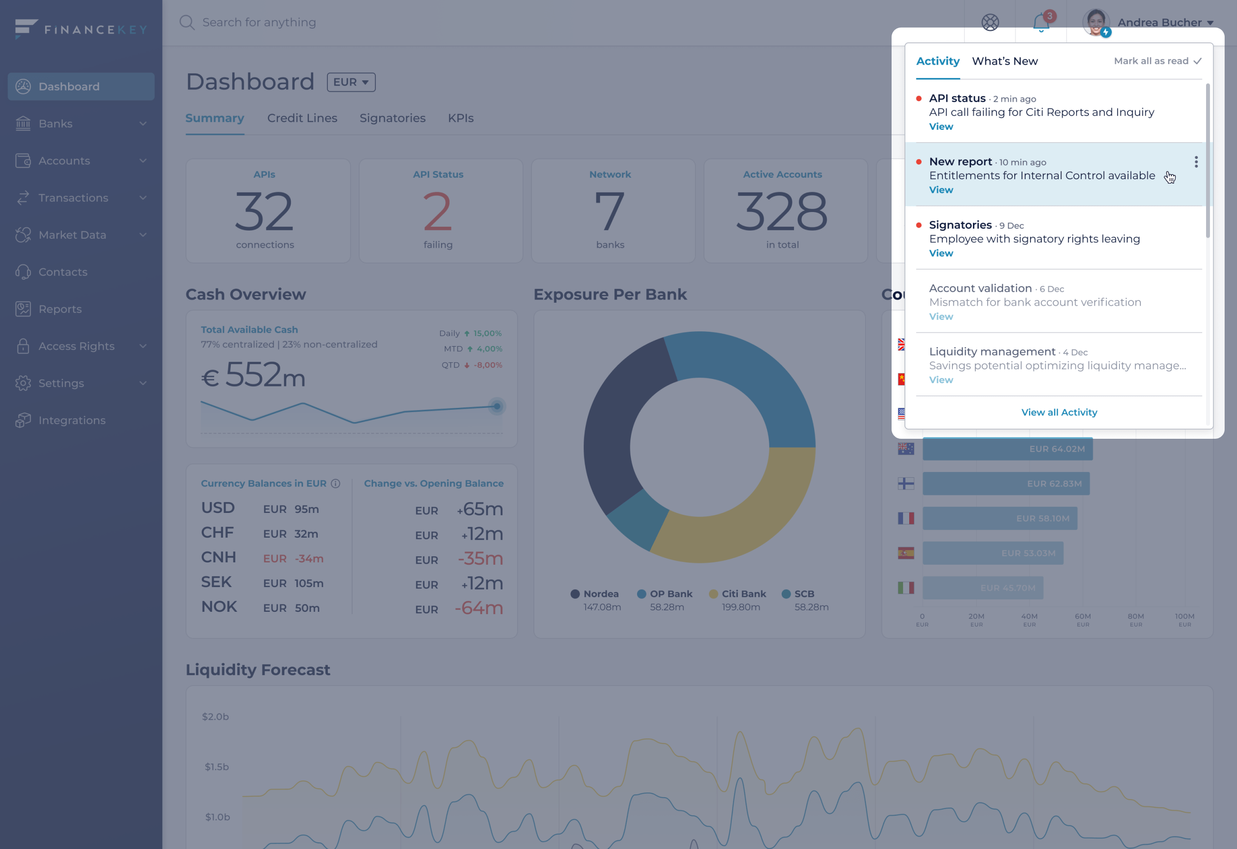The image size is (1237, 849).
Task: Click View under API status notification
Action: pyautogui.click(x=941, y=126)
